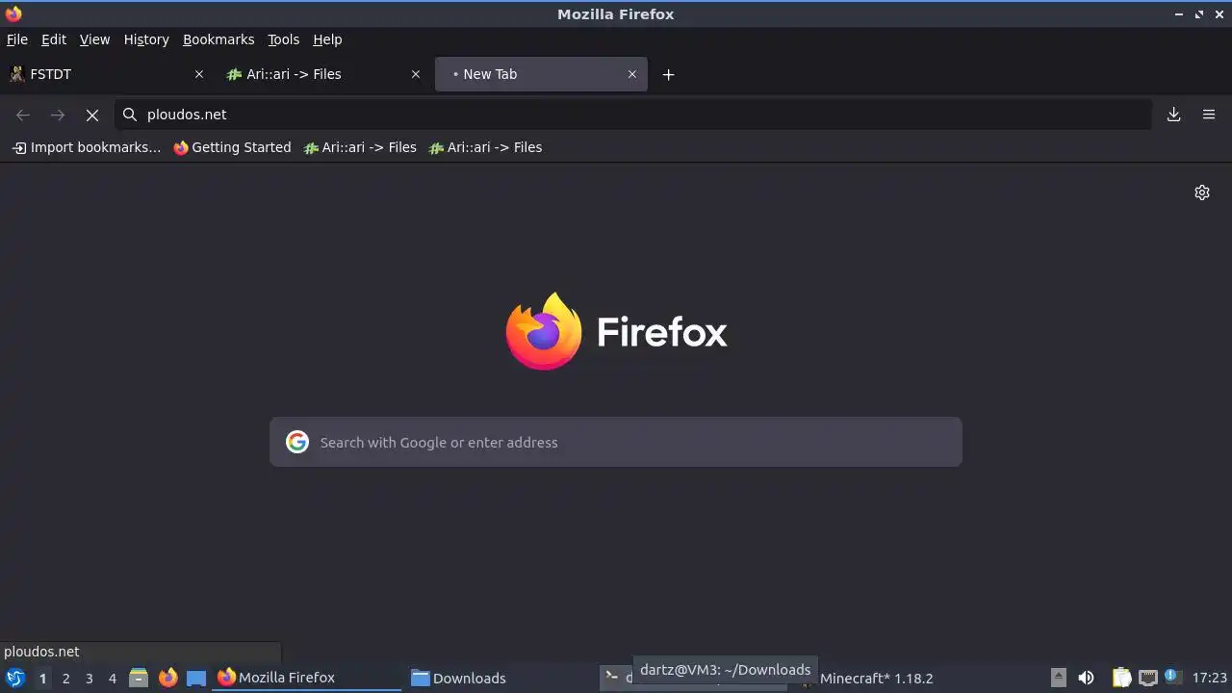Switch to workspace 4
1232x693 pixels.
pos(113,679)
